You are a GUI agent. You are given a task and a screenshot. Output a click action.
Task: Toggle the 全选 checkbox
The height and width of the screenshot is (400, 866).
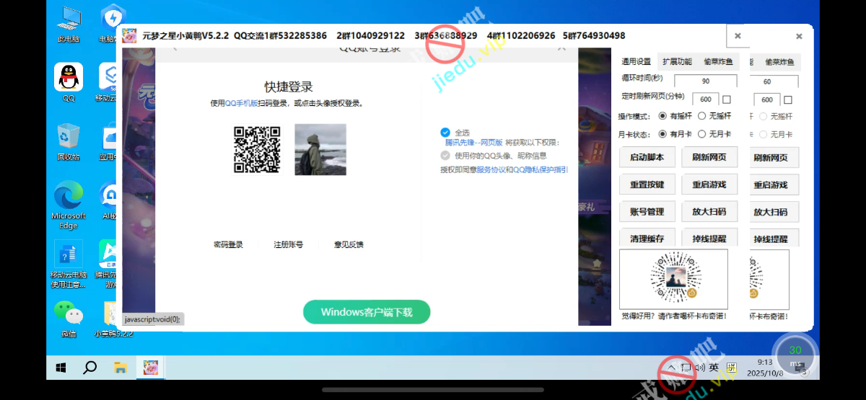(445, 133)
